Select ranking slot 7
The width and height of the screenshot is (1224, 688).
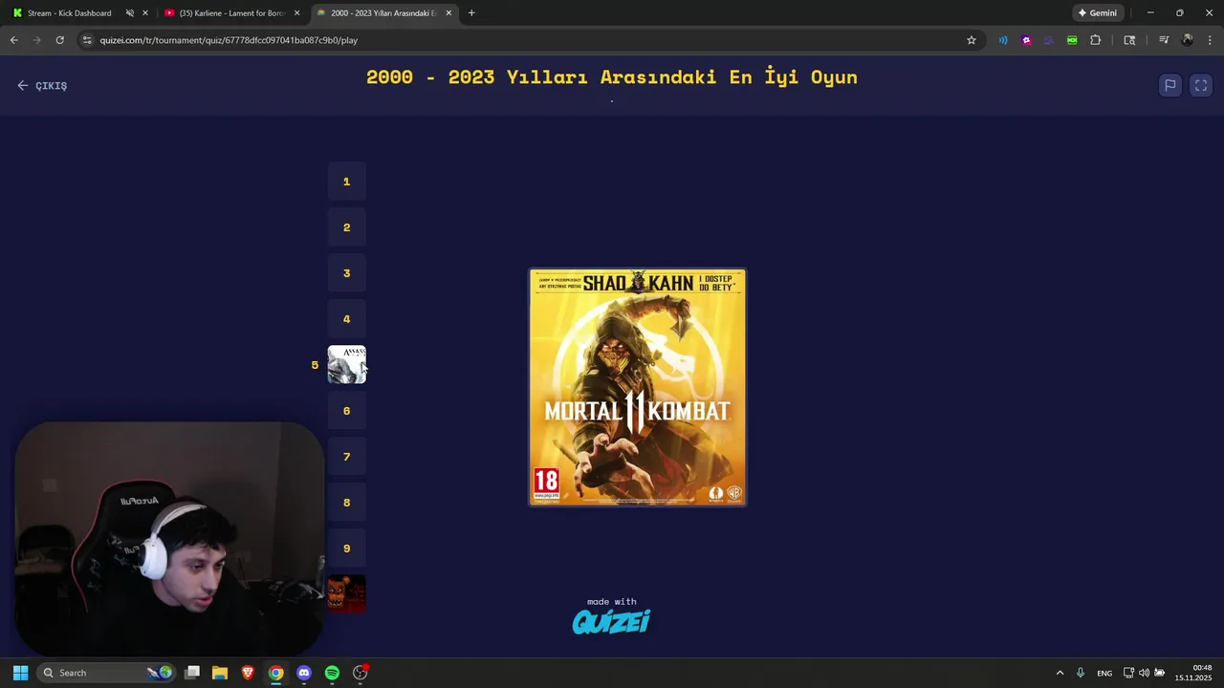(347, 457)
